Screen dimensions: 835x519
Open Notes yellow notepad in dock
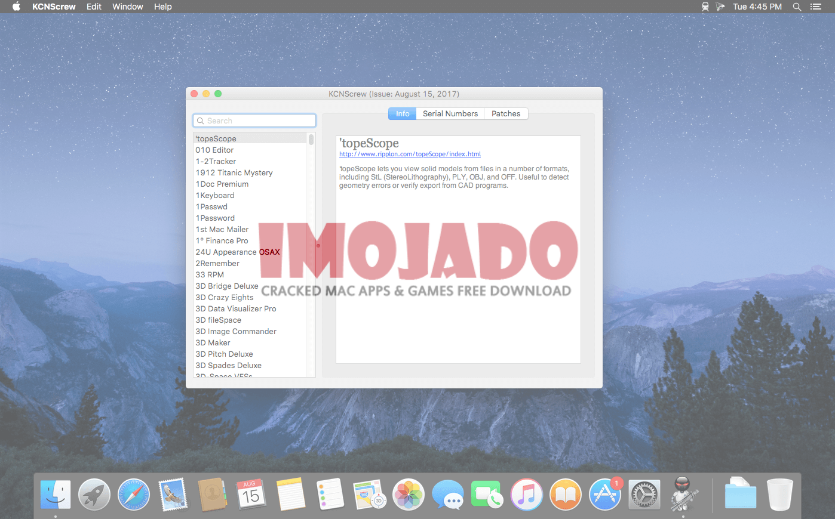tap(291, 495)
